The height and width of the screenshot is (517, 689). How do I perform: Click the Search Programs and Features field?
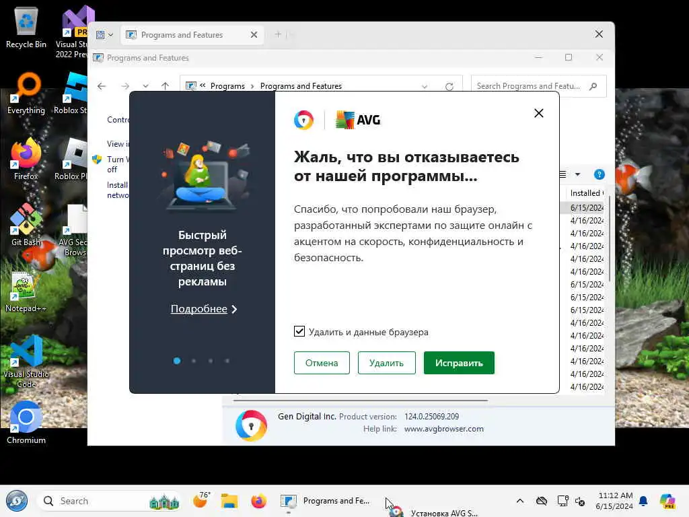(x=539, y=86)
